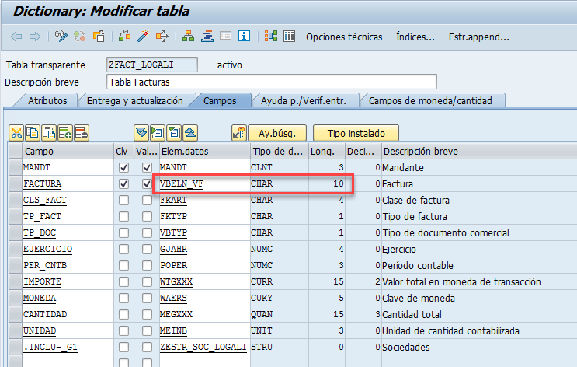The height and width of the screenshot is (367, 577).
Task: Copy the field row with the copy icon
Action: [33, 133]
